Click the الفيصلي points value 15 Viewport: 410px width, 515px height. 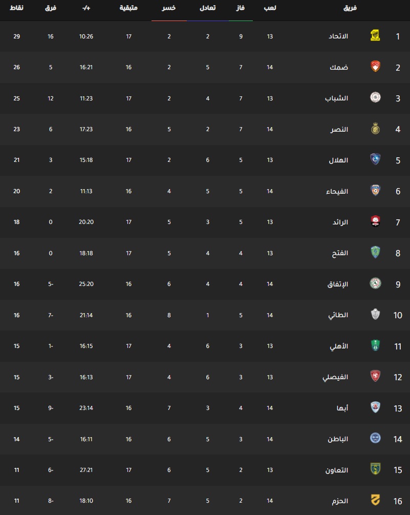coord(16,377)
